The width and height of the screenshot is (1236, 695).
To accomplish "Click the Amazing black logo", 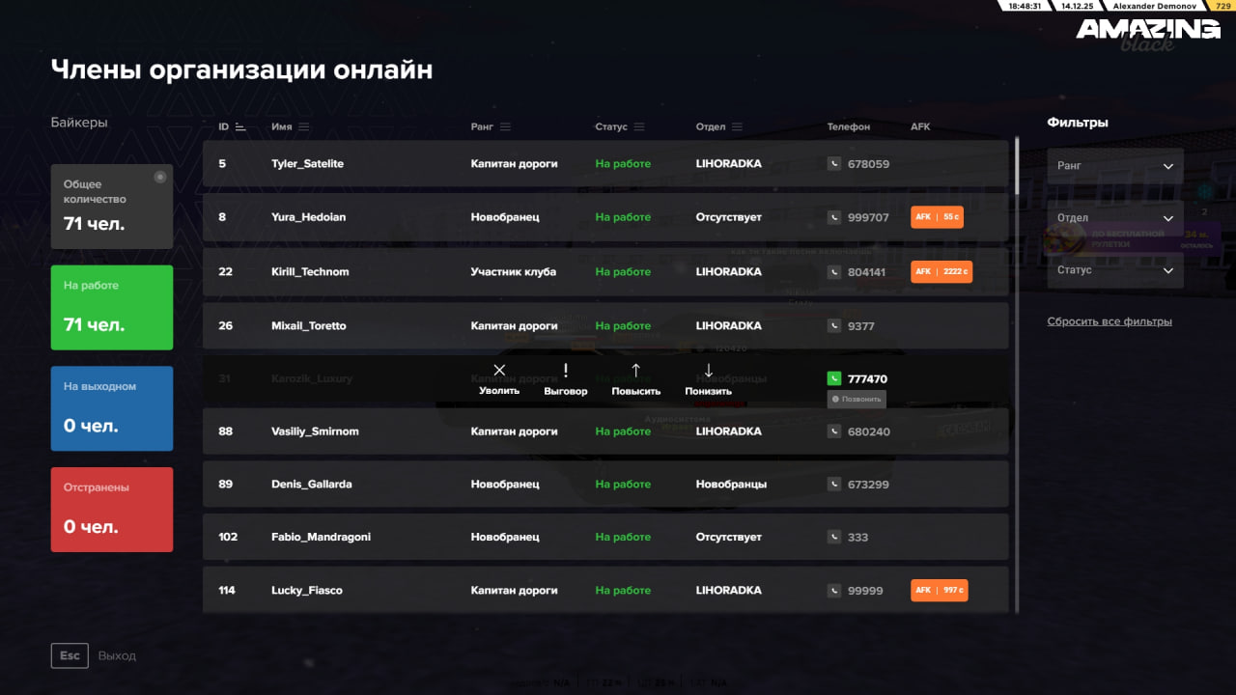I will pos(1148,34).
